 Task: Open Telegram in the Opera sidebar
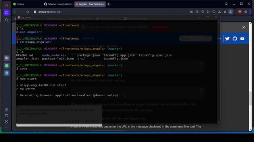coord(7,73)
